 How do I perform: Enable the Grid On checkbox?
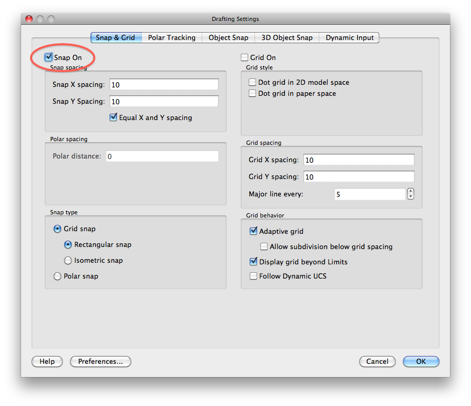244,57
